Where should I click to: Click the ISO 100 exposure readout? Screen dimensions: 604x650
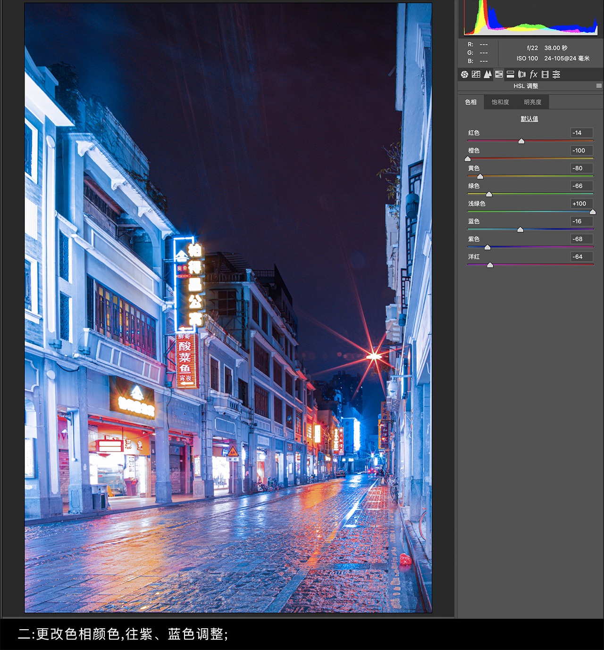pos(527,58)
